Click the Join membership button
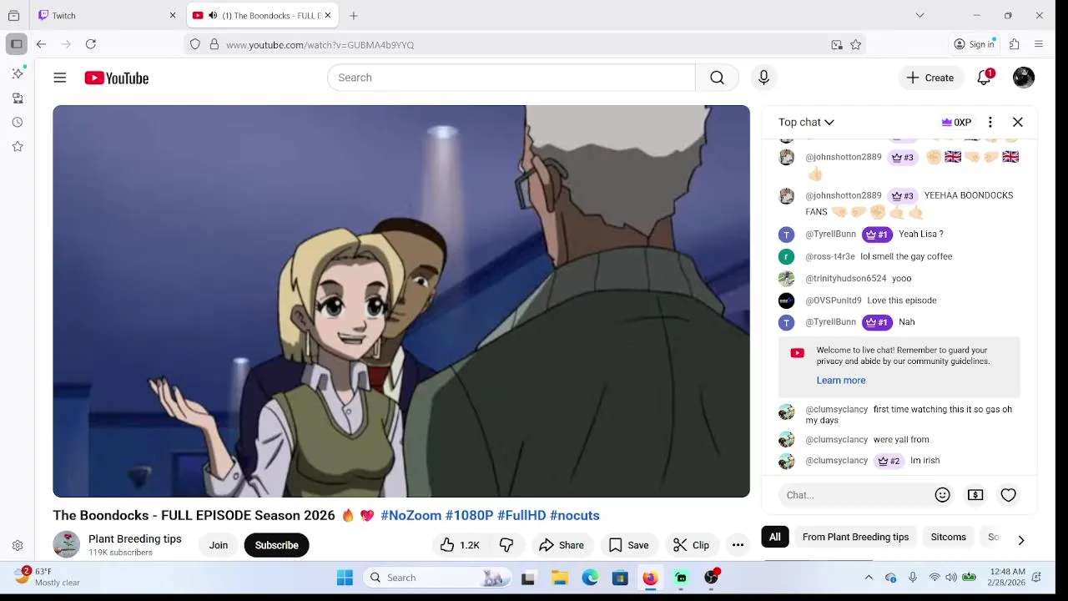This screenshot has width=1068, height=601. (219, 545)
